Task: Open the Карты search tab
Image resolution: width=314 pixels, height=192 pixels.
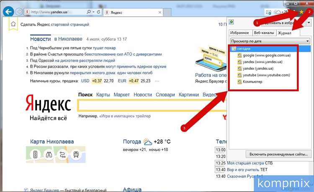Action: point(103,95)
